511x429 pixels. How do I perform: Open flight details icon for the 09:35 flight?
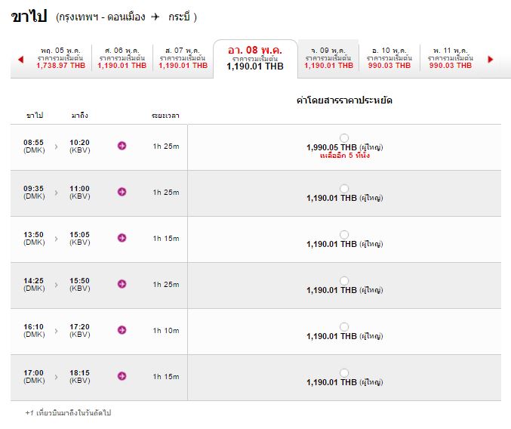tap(122, 192)
